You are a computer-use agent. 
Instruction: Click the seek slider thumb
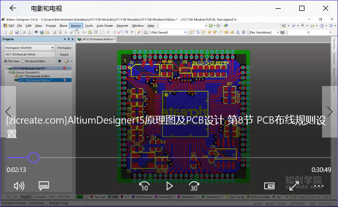[34, 158]
